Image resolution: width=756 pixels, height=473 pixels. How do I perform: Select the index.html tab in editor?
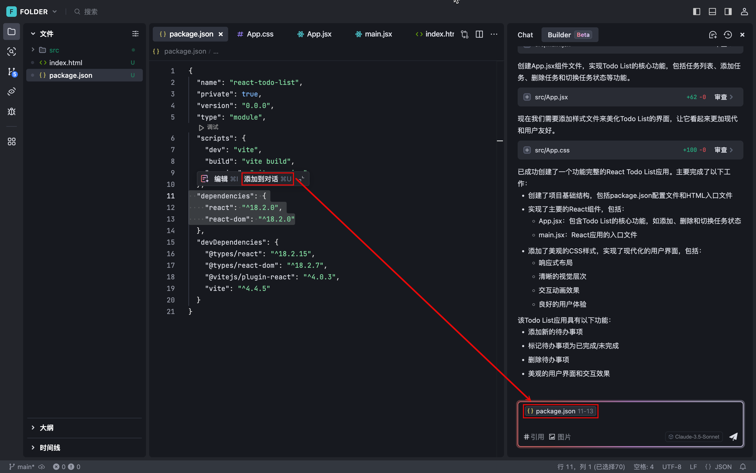pyautogui.click(x=435, y=34)
